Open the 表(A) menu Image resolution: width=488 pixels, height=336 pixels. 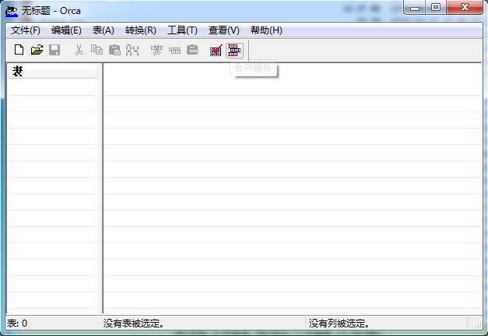tap(103, 30)
